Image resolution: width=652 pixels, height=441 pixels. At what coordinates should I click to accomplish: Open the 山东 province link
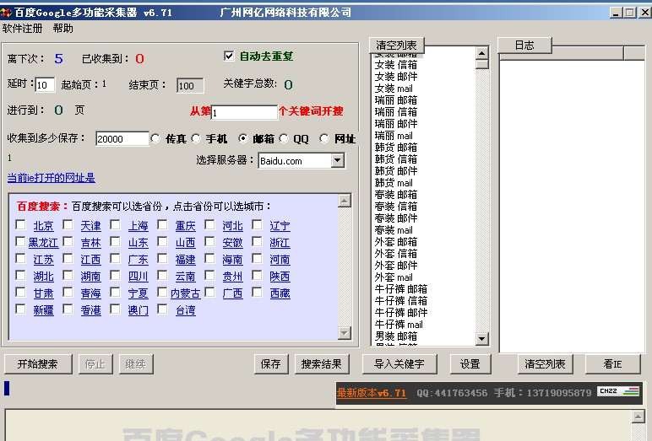coord(138,243)
